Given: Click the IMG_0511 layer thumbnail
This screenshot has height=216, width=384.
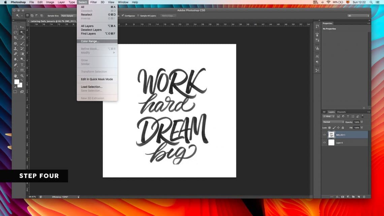Looking at the screenshot, I should pyautogui.click(x=331, y=134).
